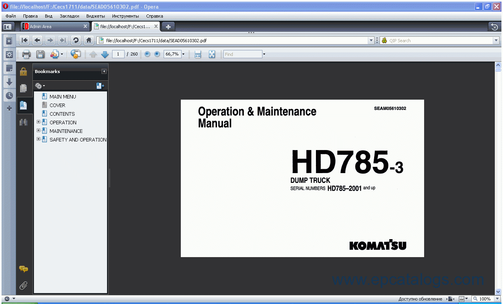Toggle the Opera panels sidebar button
This screenshot has width=503, height=304.
tap(7, 27)
